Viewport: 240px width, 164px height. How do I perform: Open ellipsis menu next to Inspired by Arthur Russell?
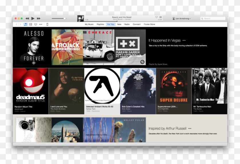click(x=190, y=129)
